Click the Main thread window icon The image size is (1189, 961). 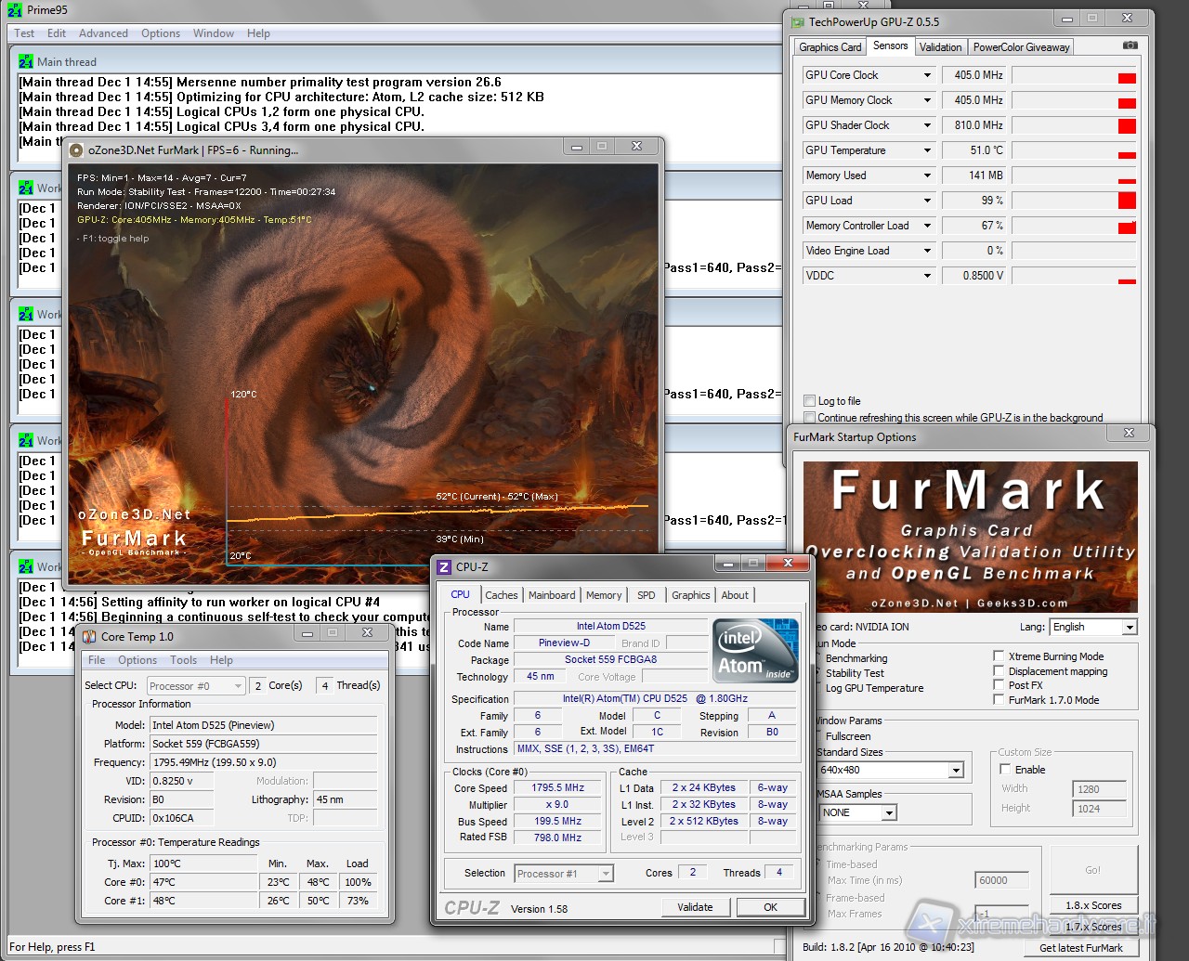(x=26, y=62)
